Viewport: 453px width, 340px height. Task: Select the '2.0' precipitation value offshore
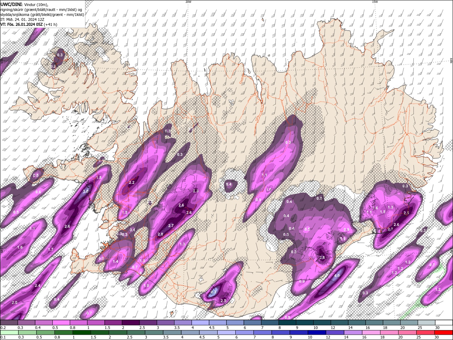[15, 302]
